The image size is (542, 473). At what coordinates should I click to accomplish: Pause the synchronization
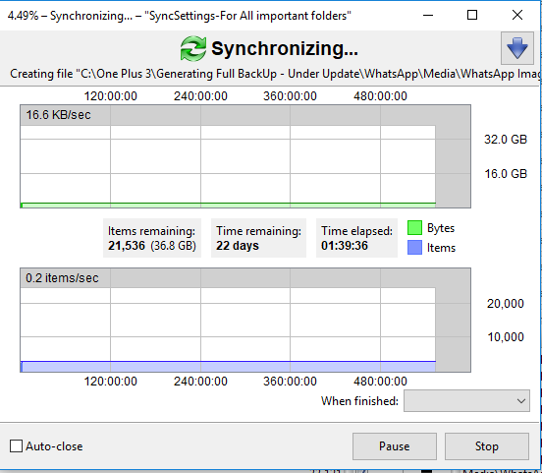pyautogui.click(x=395, y=446)
